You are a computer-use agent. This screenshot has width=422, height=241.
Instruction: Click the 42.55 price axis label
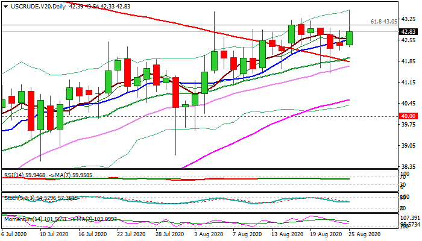[x=409, y=40]
